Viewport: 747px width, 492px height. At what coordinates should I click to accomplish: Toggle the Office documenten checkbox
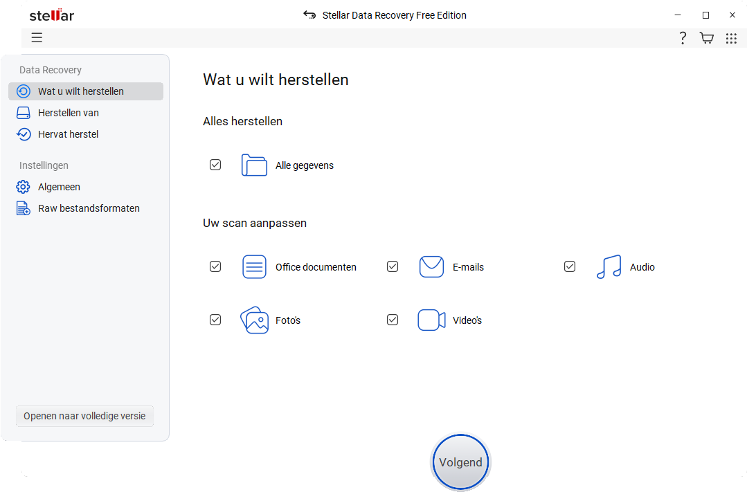point(215,266)
